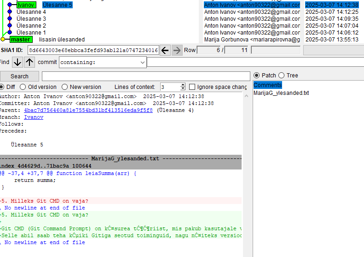The height and width of the screenshot is (257, 364).
Task: Select the Diff radio button
Action: pyautogui.click(x=1, y=87)
